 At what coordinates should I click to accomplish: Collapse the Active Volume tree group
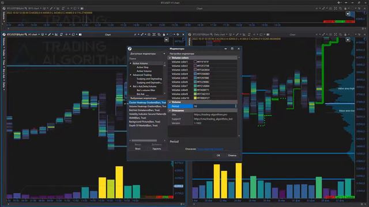(131, 63)
